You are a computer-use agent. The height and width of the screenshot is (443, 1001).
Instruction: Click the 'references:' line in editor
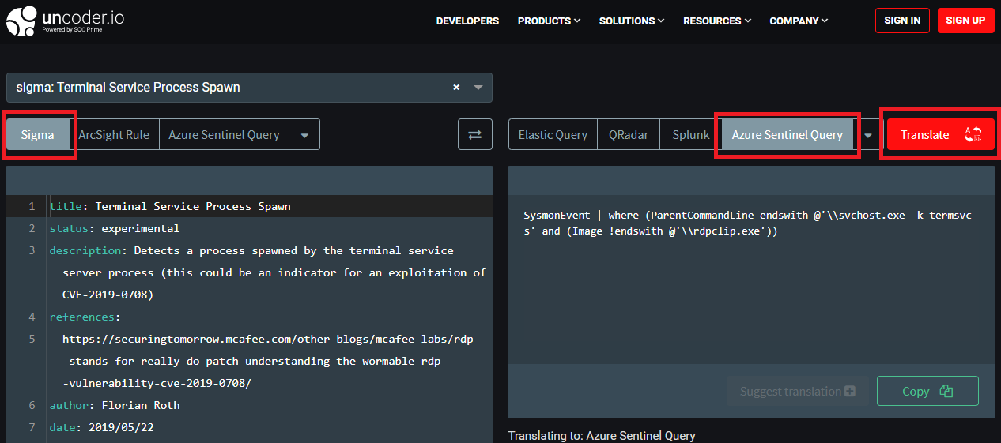point(85,317)
